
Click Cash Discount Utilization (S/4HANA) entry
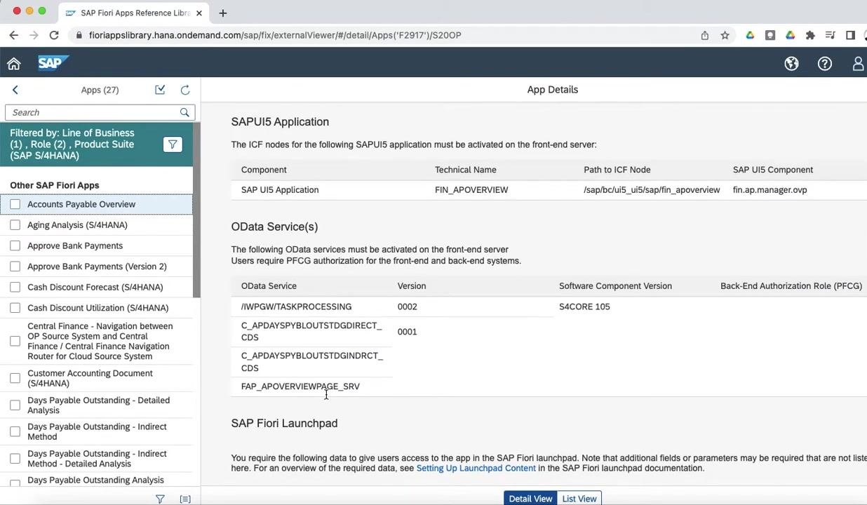(97, 308)
